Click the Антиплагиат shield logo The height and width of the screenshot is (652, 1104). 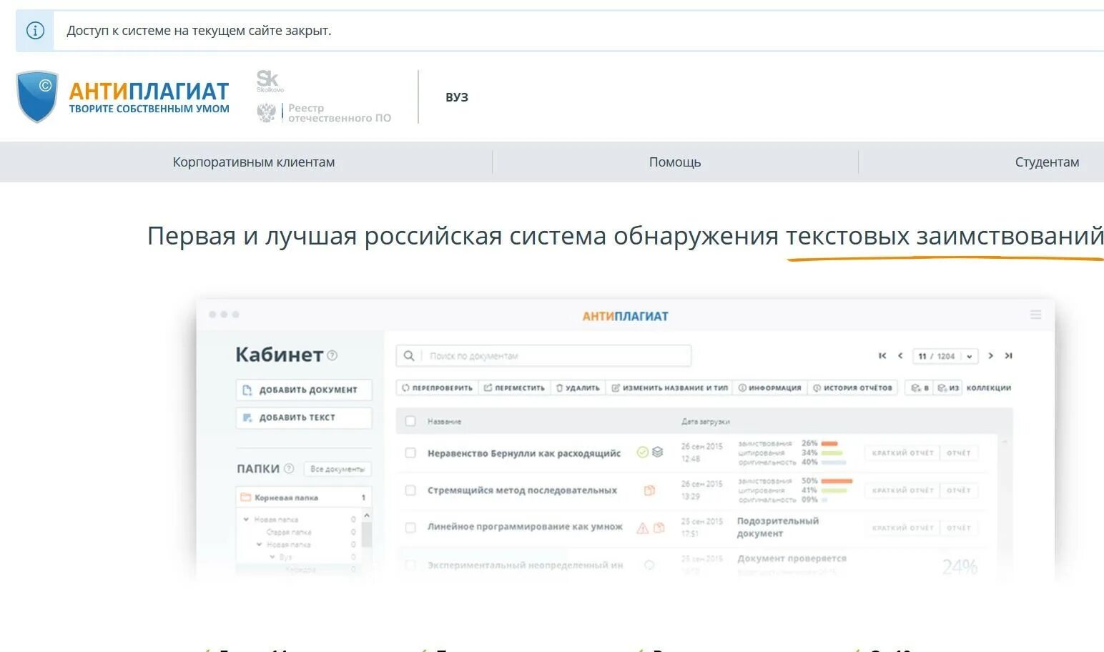pos(37,97)
